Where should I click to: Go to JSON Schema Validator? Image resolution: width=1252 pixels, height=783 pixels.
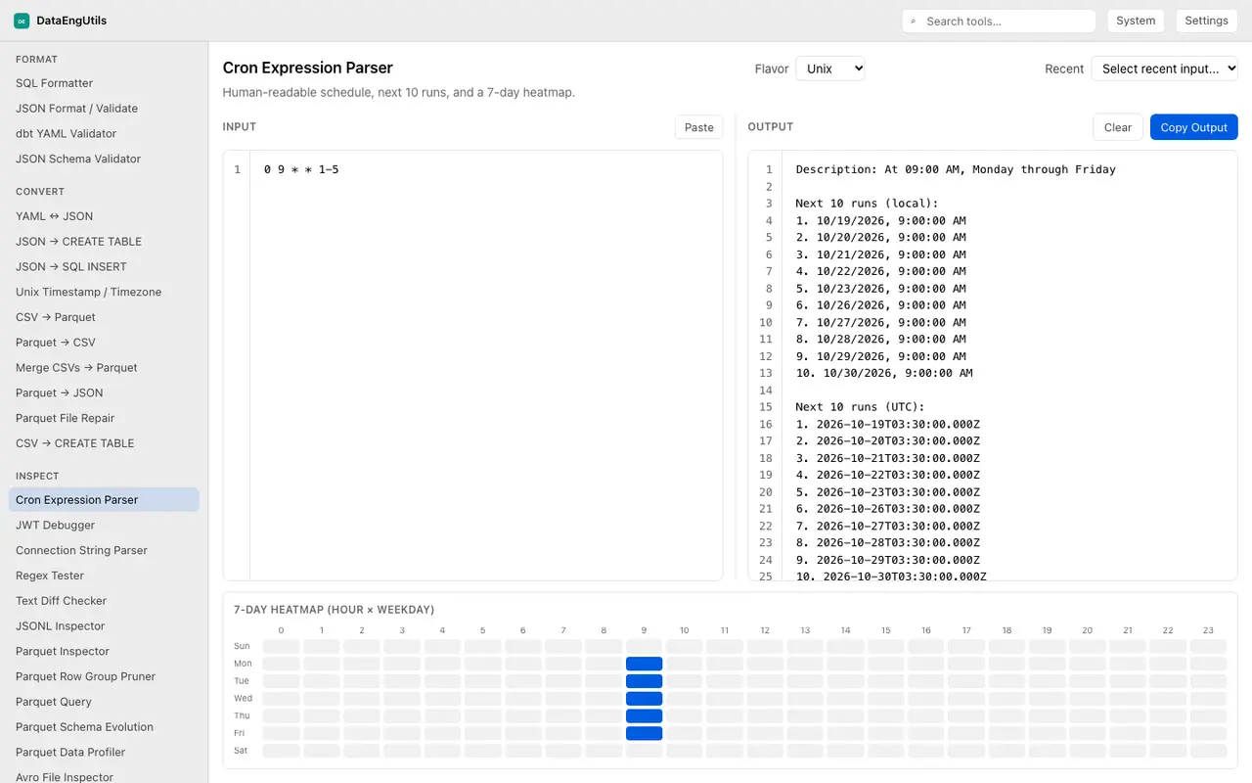pyautogui.click(x=104, y=159)
